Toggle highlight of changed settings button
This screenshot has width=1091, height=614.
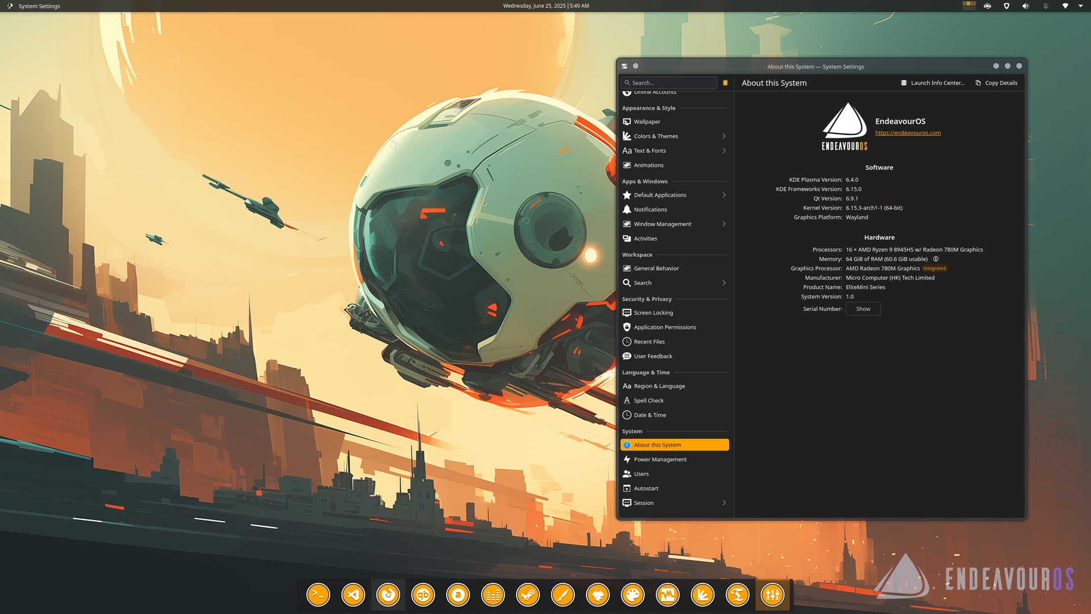725,83
